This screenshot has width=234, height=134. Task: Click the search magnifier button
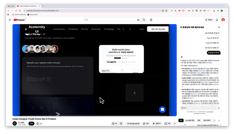click(144, 20)
